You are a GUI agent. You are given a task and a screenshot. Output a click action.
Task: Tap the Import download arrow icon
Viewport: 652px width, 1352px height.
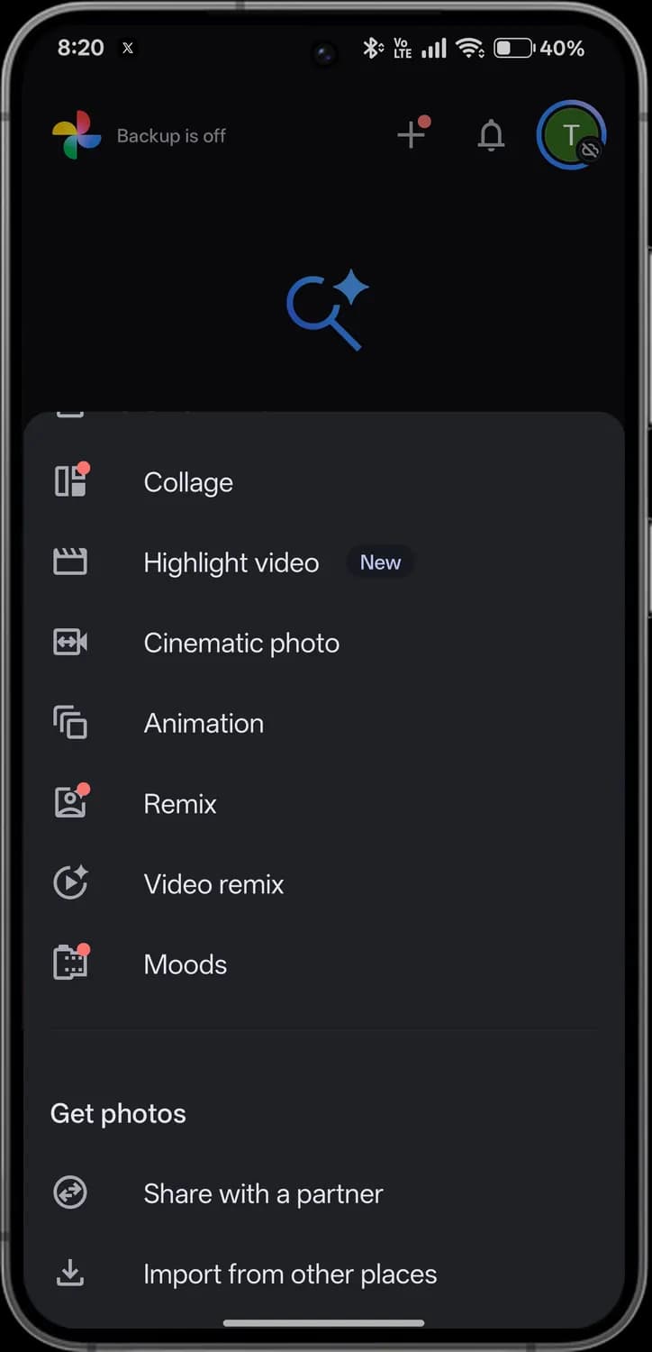coord(70,1274)
